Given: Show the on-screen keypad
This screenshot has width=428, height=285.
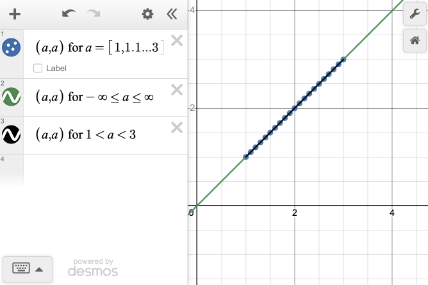Looking at the screenshot, I should [x=27, y=269].
